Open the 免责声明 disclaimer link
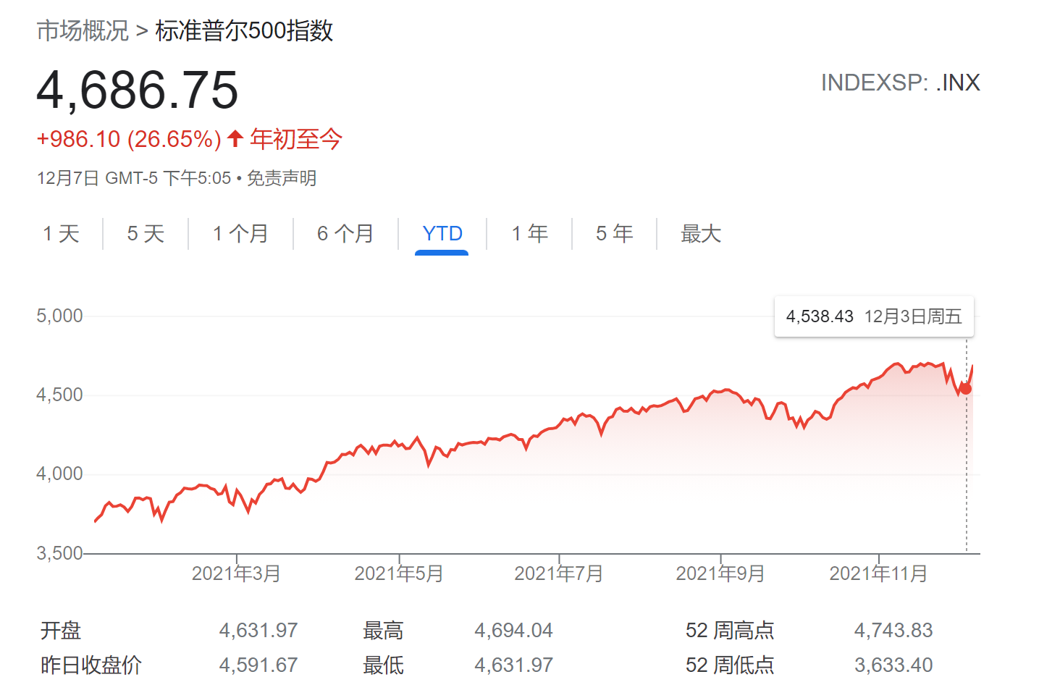The image size is (1039, 698). [282, 178]
